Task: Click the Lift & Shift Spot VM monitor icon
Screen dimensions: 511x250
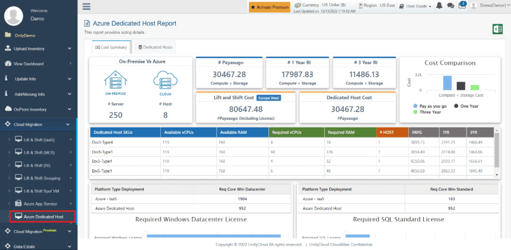Action: coord(18,191)
